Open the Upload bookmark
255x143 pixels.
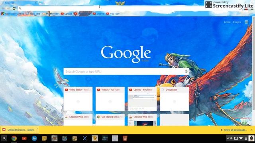[x=66, y=14]
